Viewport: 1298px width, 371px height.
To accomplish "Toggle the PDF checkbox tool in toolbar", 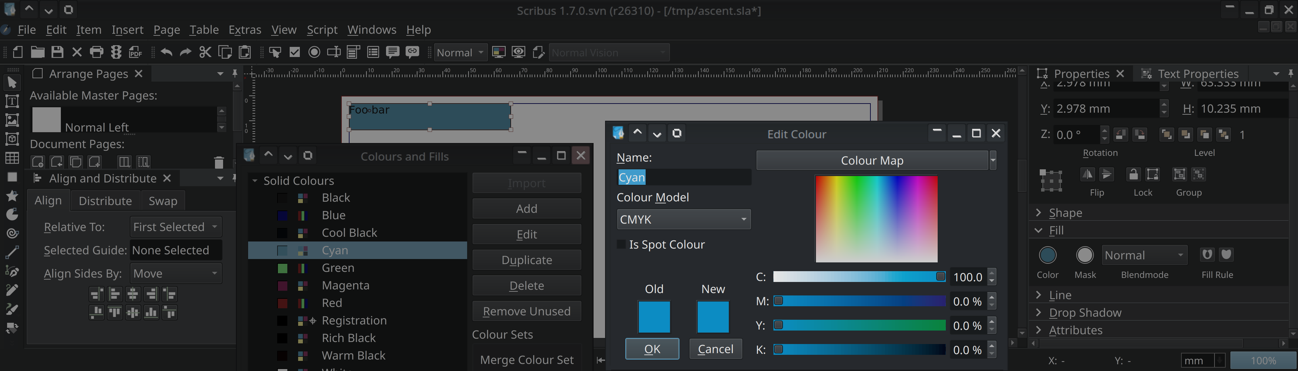I will pyautogui.click(x=295, y=52).
